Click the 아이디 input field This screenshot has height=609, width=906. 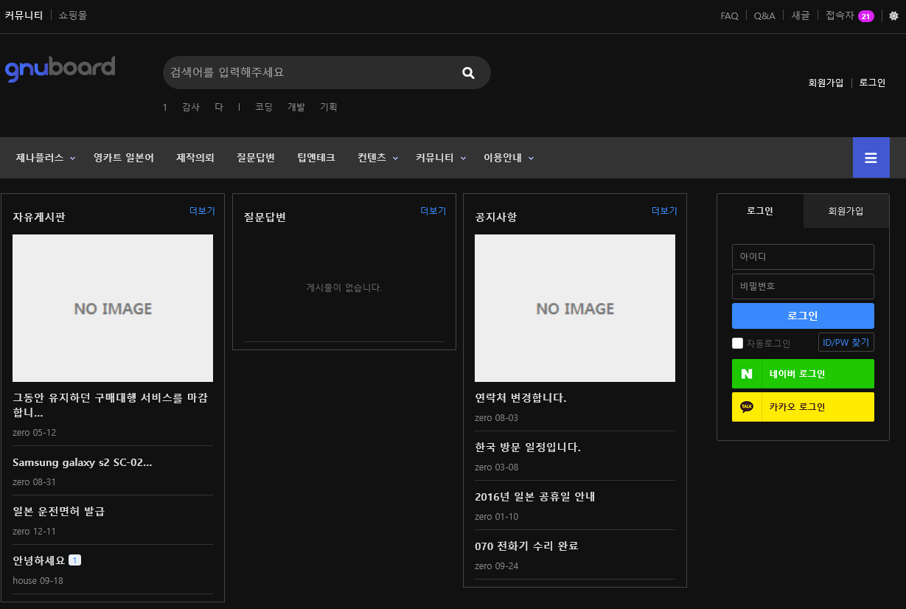click(x=803, y=257)
